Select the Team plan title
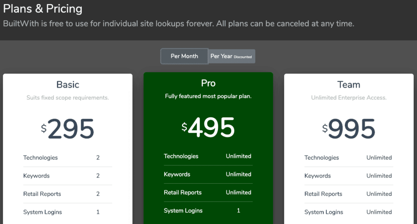The image size is (417, 224). 349,85
